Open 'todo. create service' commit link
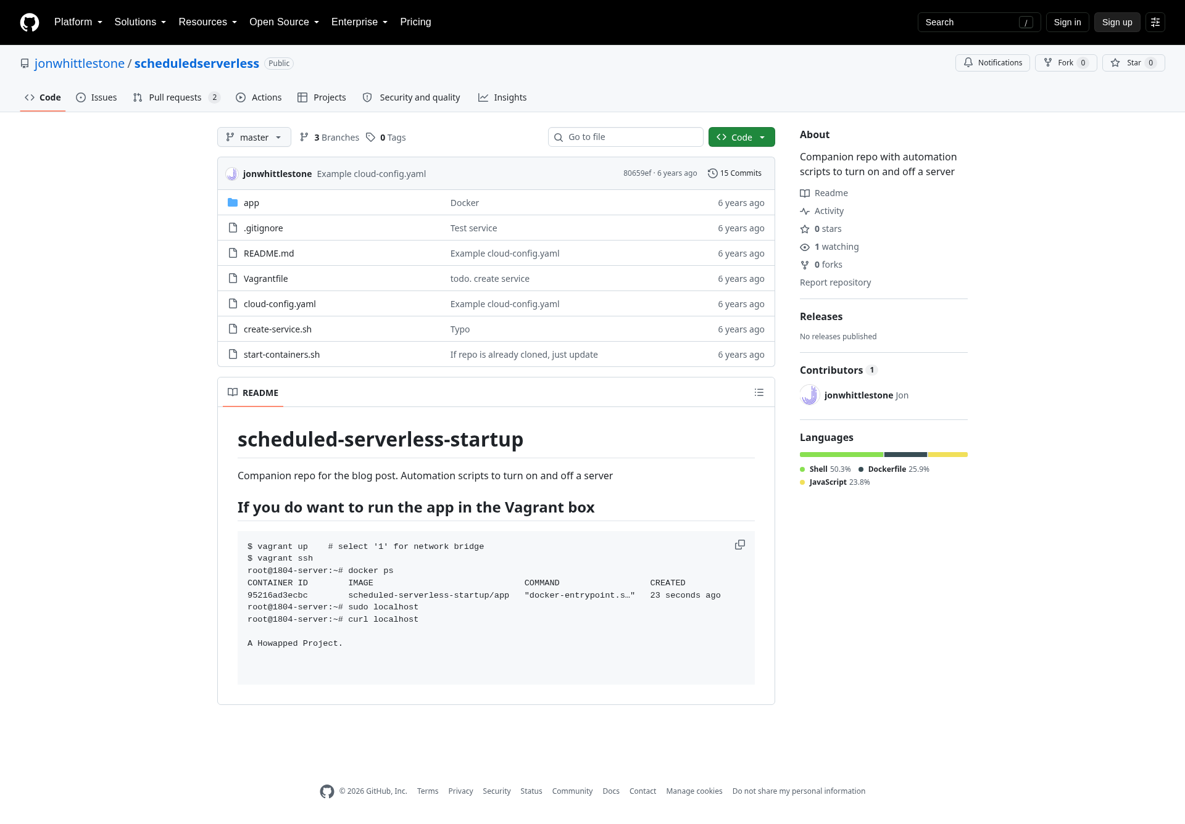The width and height of the screenshot is (1185, 824). [490, 279]
